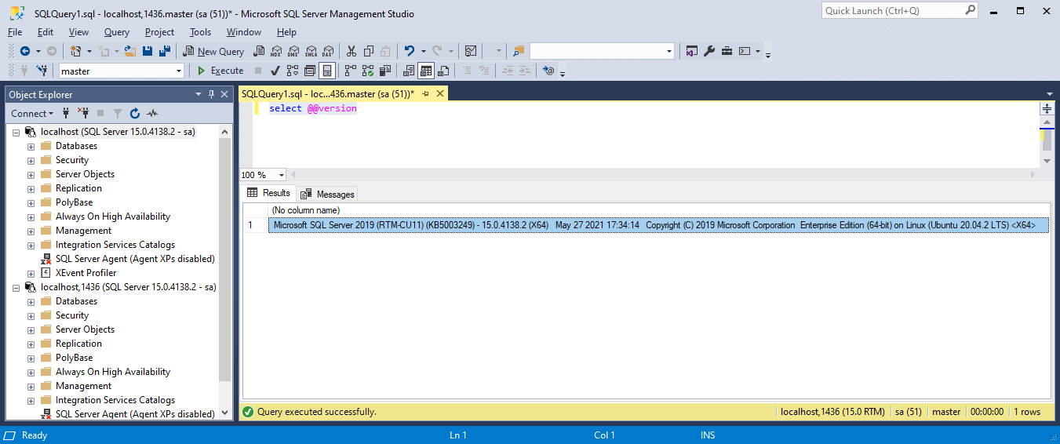Refresh the Object Explorer
The image size is (1060, 444).
[x=134, y=113]
